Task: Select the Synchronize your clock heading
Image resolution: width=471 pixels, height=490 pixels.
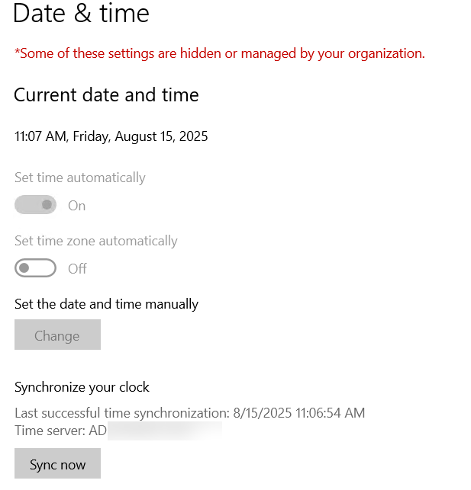Action: click(x=82, y=387)
